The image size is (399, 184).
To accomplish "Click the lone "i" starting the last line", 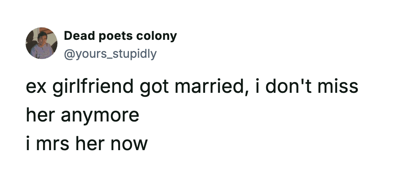I will [28, 143].
